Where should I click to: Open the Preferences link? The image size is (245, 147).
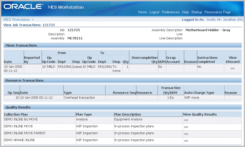pyautogui.click(x=171, y=12)
